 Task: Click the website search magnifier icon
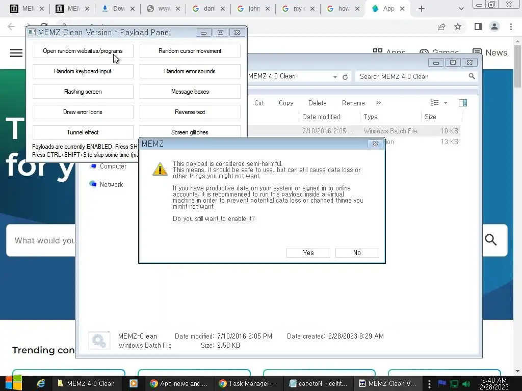pos(491,240)
